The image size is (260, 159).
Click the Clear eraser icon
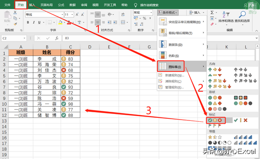click(212, 24)
